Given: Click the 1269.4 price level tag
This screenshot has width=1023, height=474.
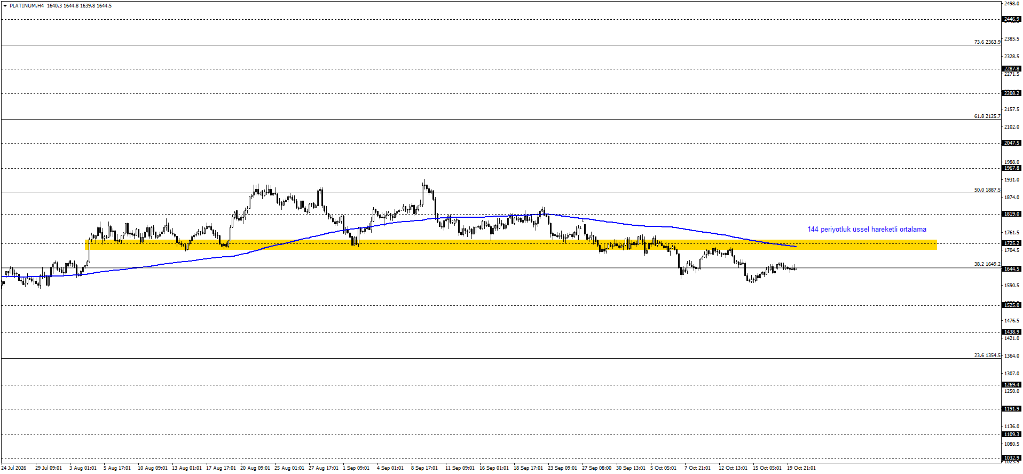Looking at the screenshot, I should click(x=1012, y=385).
